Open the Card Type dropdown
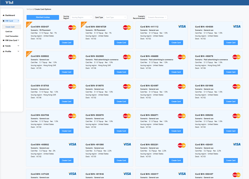 pos(116,17)
